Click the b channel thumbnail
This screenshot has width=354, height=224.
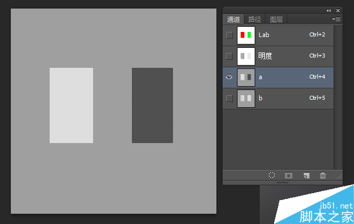246,99
